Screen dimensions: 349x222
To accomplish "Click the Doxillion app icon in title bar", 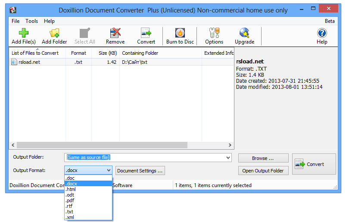I will click(12, 10).
